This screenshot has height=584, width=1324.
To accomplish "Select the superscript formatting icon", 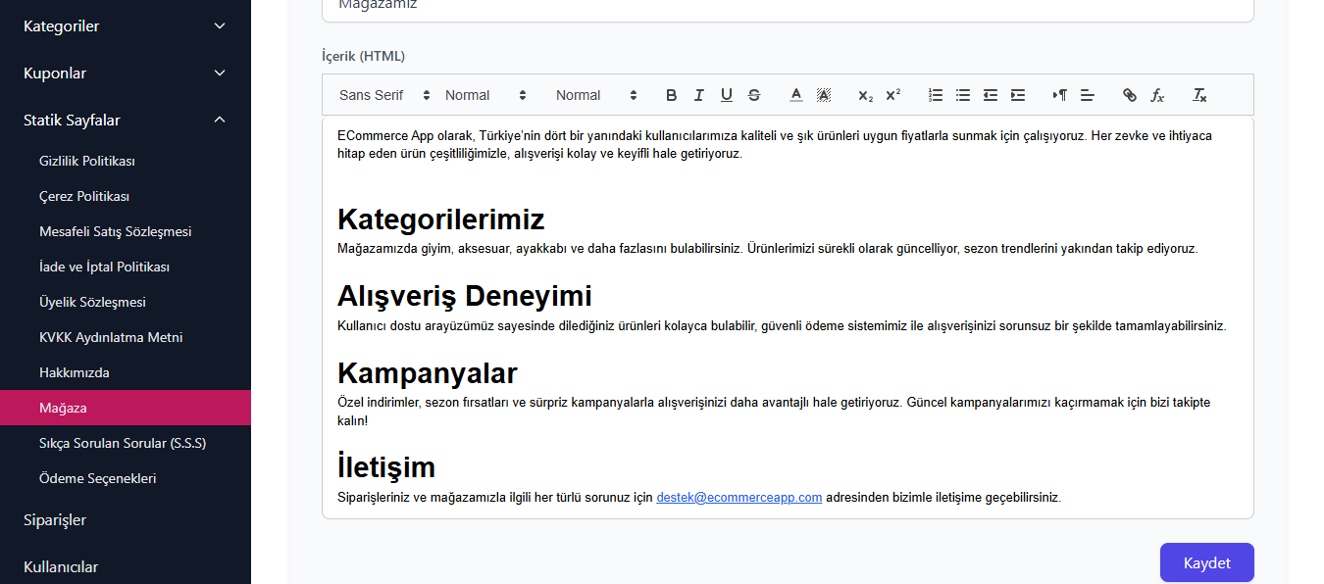I will [892, 94].
